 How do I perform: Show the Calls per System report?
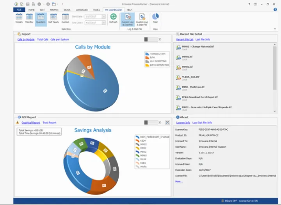[60, 40]
